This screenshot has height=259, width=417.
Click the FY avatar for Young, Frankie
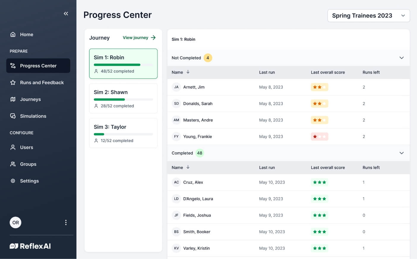(x=176, y=136)
